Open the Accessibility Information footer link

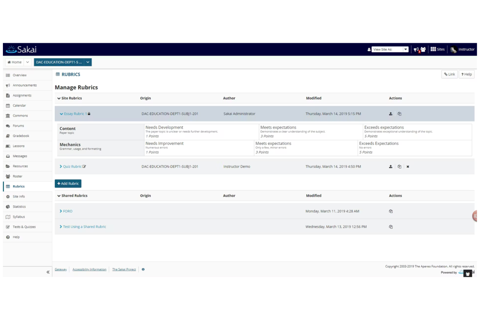[x=89, y=269]
